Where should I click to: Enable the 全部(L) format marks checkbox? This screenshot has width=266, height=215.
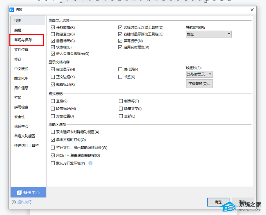click(121, 116)
